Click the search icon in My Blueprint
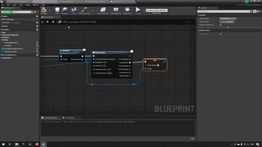 coord(32,12)
